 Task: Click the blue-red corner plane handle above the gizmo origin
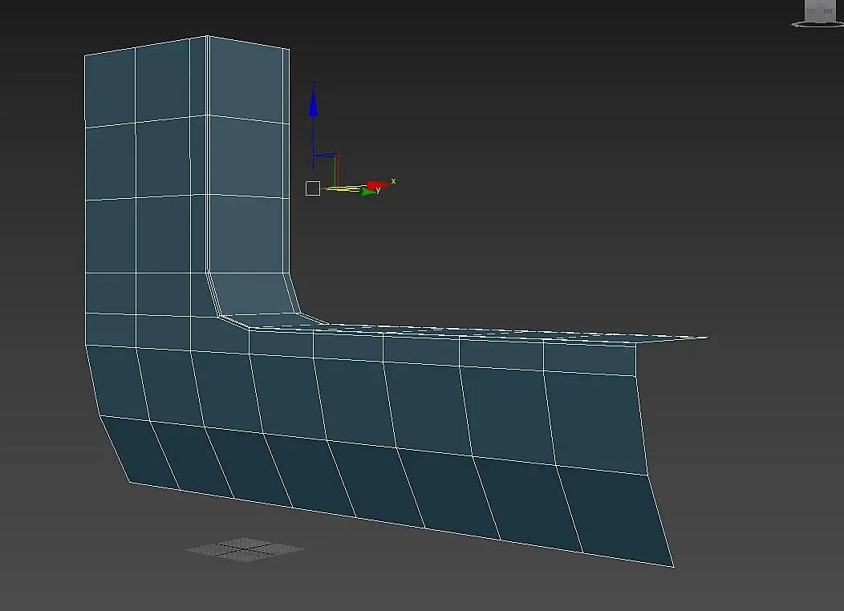[x=326, y=156]
